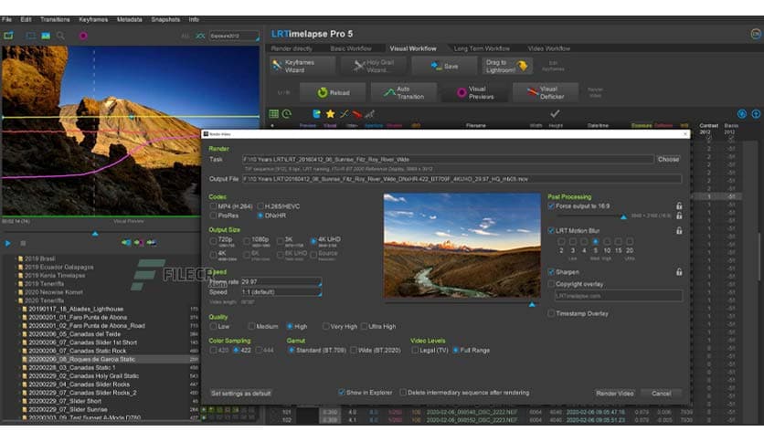Image resolution: width=764 pixels, height=442 pixels.
Task: Click the blue circular arrow icon above Contrast column
Action: point(741,114)
